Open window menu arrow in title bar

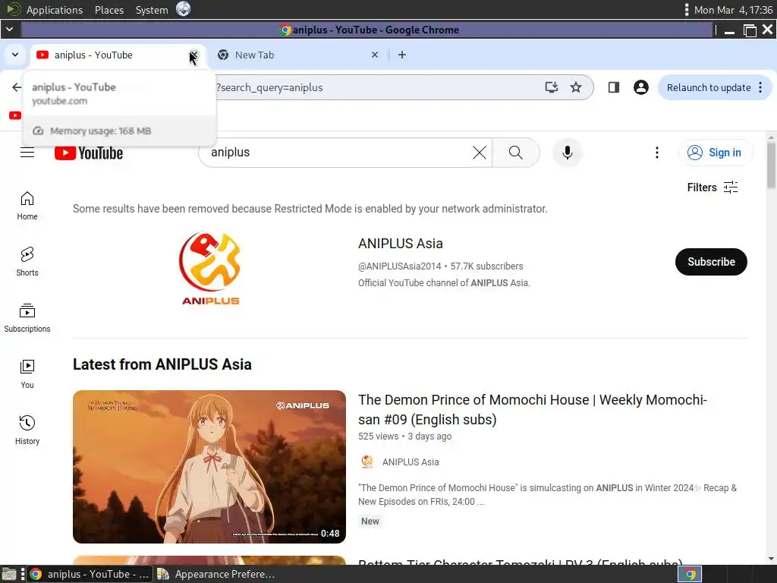(x=9, y=30)
